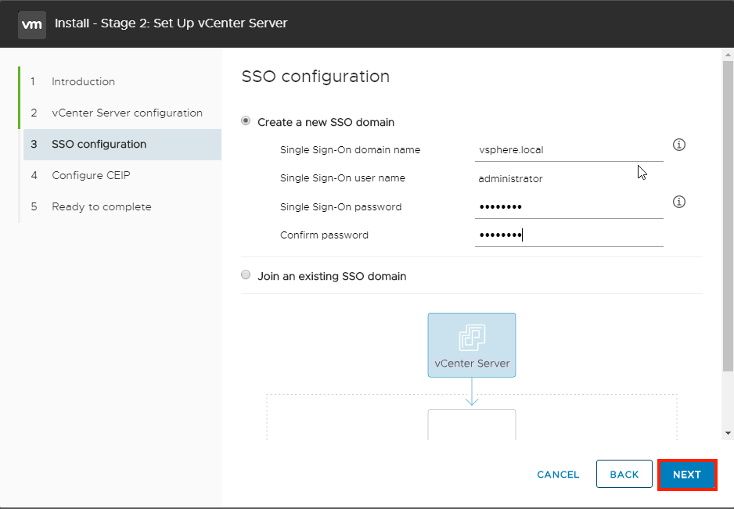Click the vertical scrollbar thumb
This screenshot has width=734, height=509.
pos(728,216)
